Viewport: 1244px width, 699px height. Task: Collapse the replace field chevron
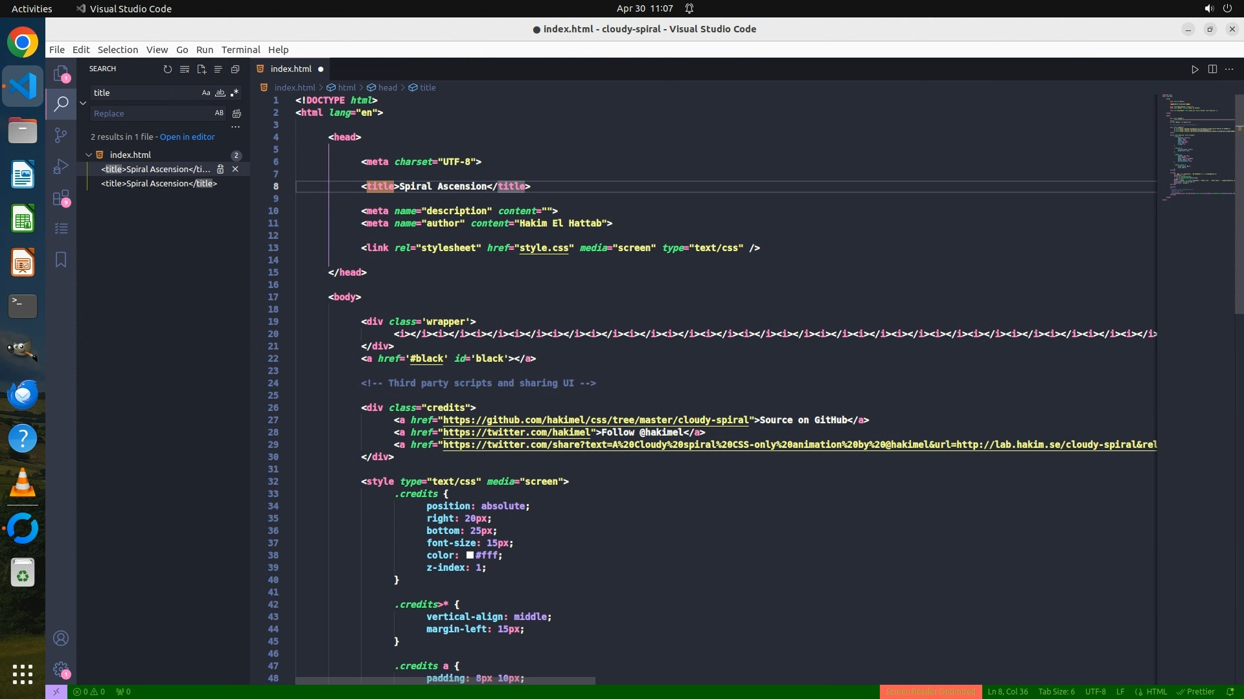(83, 103)
